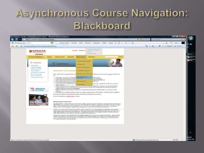Open the Prospective Students link
204x153 pixels.
[94, 50]
